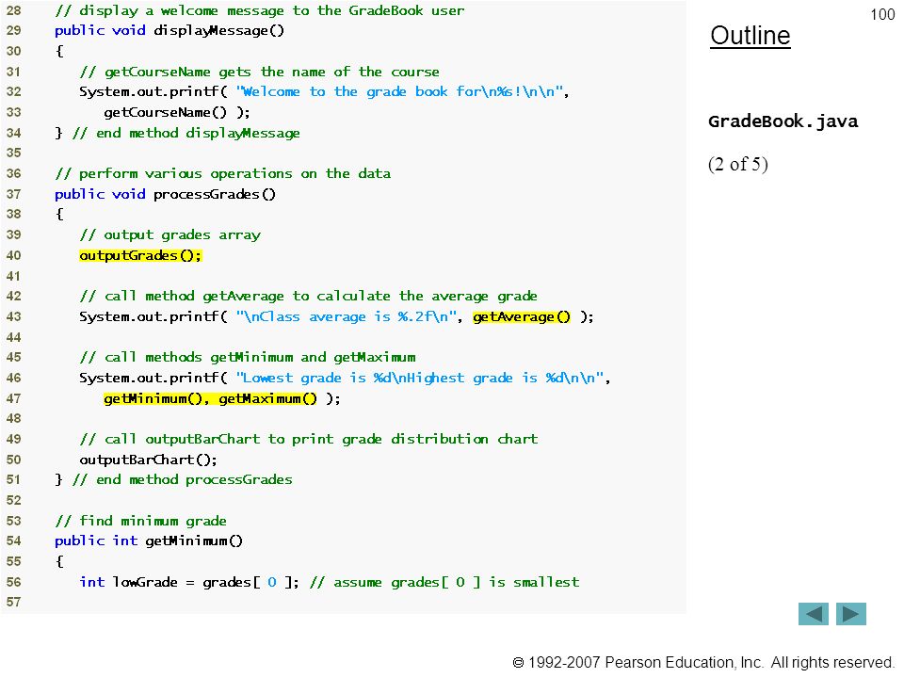Click the highlighted getAverage() call
The image size is (904, 678).
[522, 316]
